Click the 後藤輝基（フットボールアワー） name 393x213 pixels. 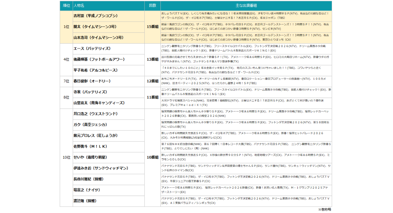tap(99, 59)
